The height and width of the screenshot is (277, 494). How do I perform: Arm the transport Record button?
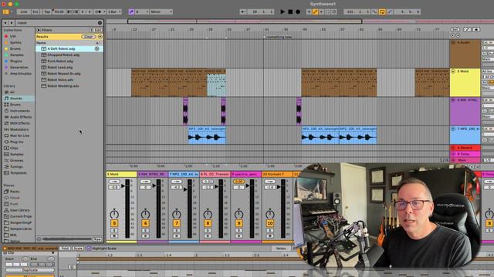click(298, 12)
